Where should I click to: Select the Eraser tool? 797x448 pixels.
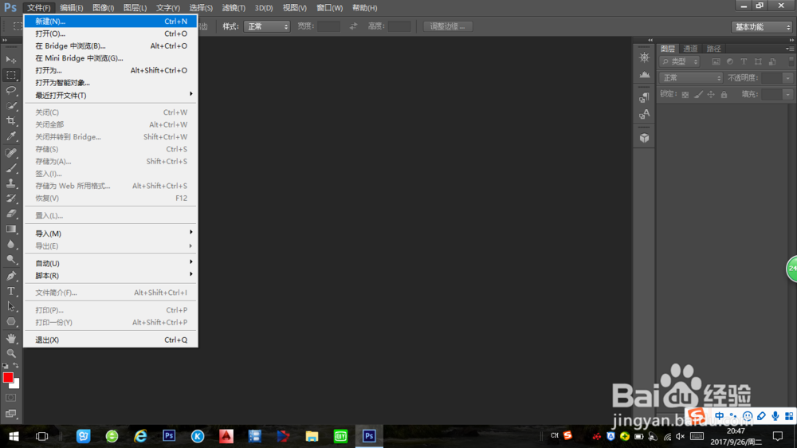tap(10, 214)
